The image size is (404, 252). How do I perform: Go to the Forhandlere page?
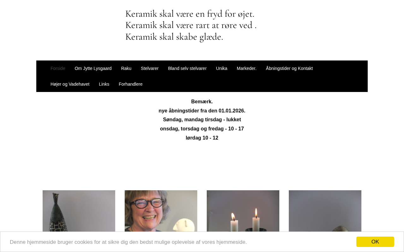pos(131,84)
